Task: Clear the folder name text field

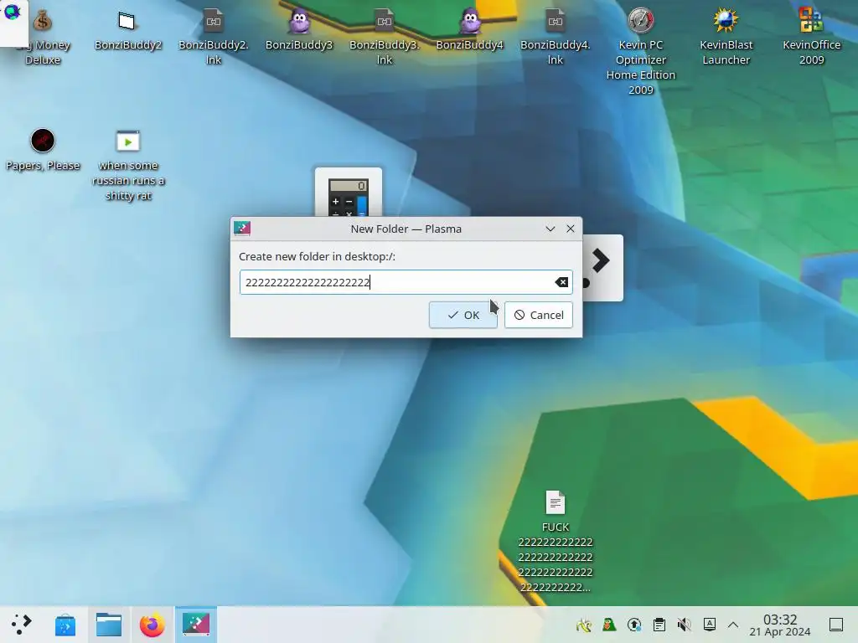Action: click(561, 282)
